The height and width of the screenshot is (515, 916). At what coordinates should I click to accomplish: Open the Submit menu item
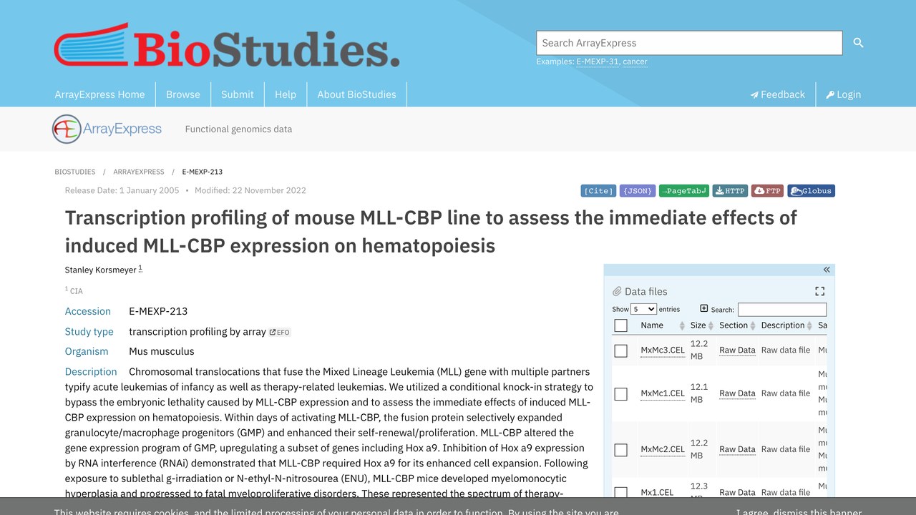(238, 94)
